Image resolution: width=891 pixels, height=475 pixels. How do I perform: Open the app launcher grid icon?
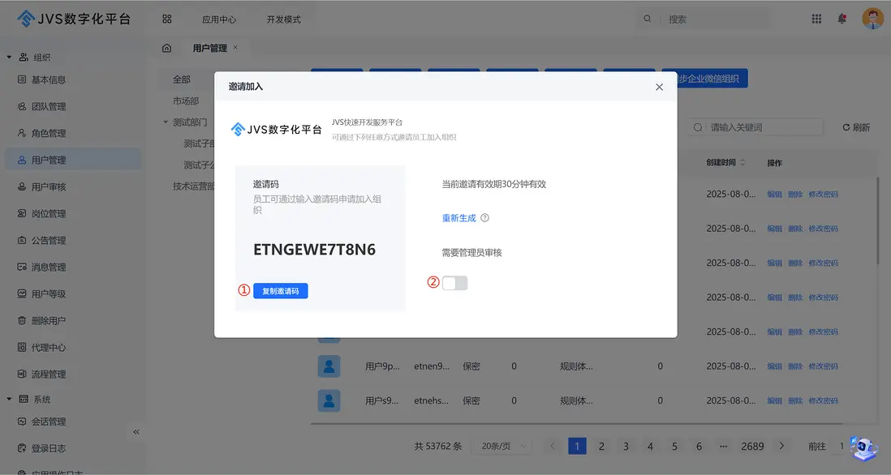816,18
